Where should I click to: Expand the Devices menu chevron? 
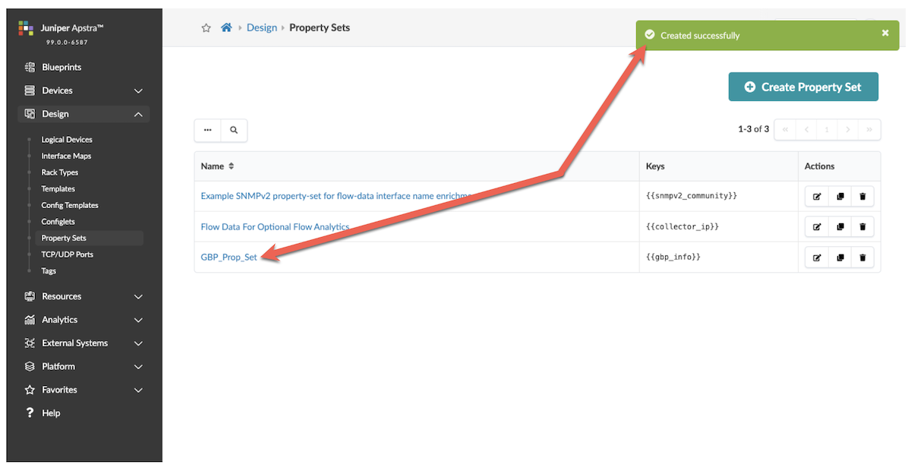click(x=138, y=91)
